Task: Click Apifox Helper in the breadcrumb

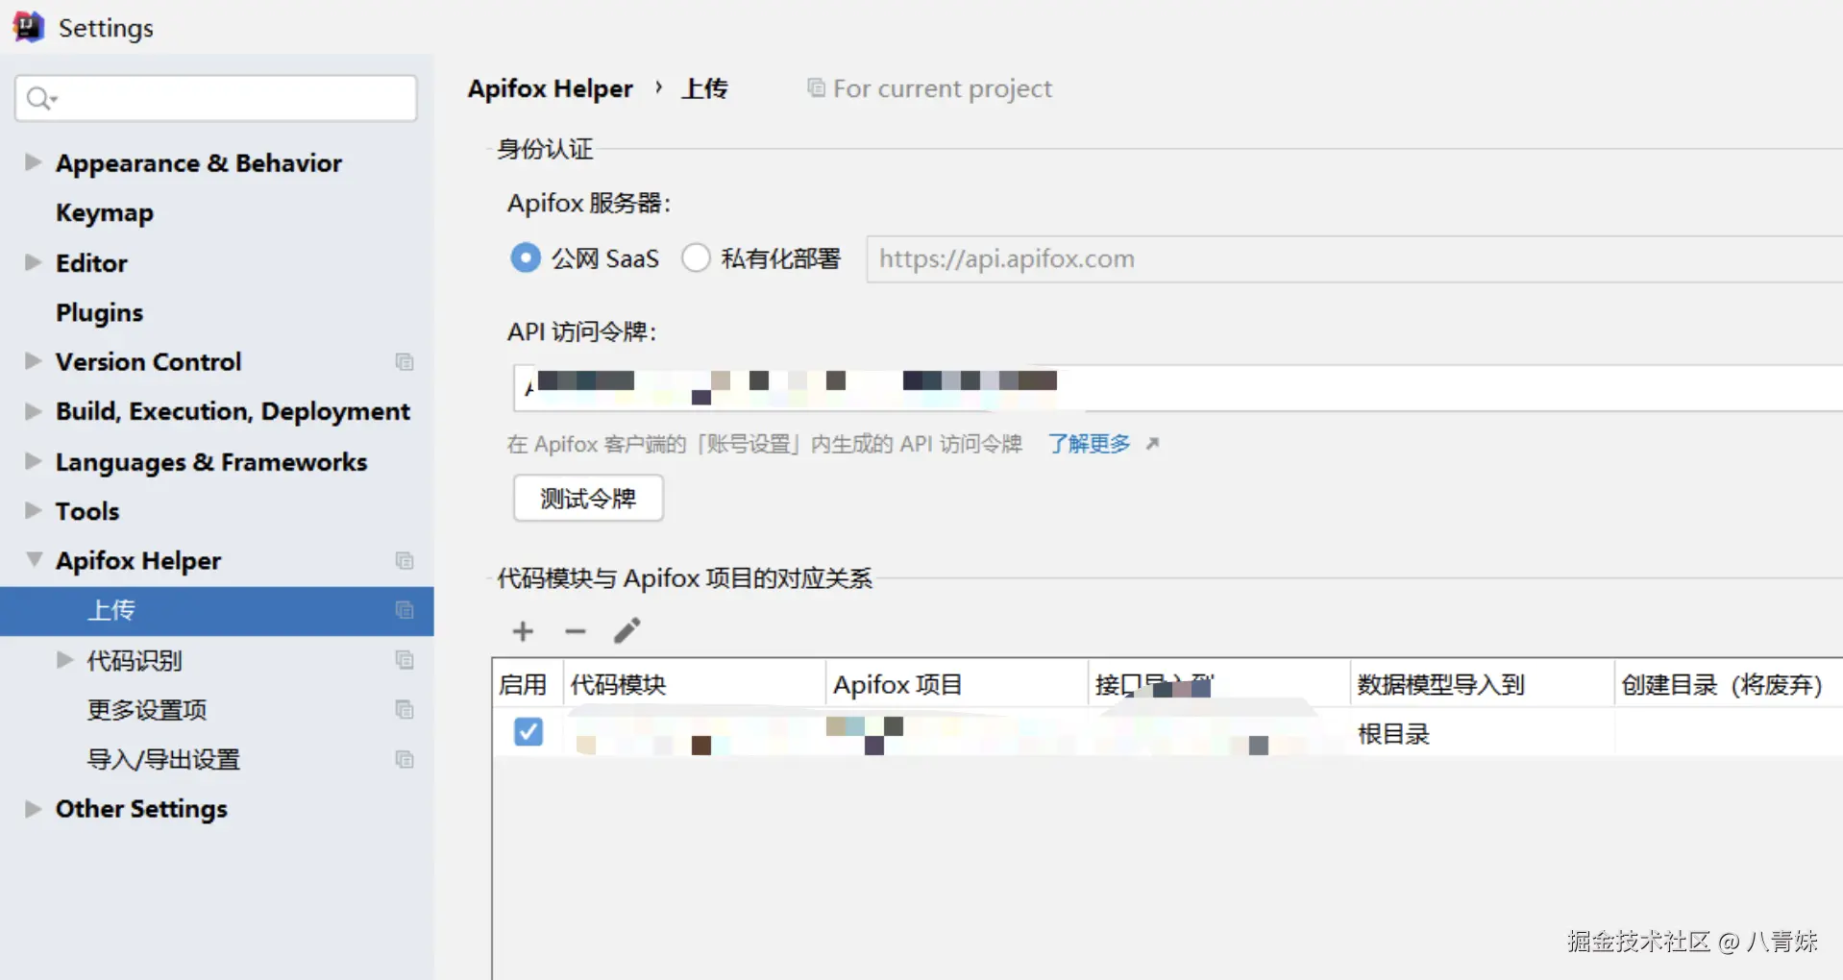Action: (x=551, y=88)
